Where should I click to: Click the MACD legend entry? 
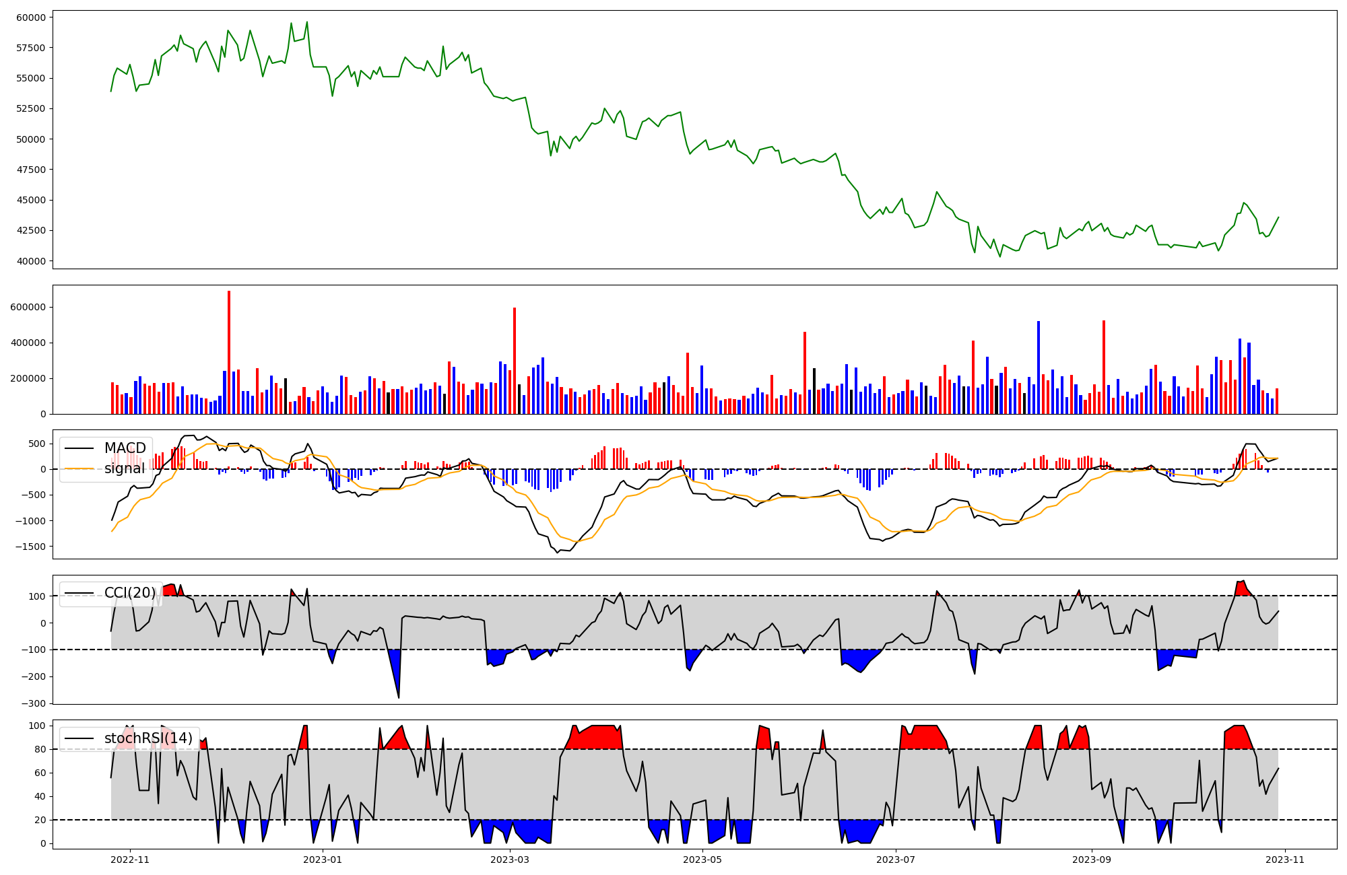click(x=125, y=448)
